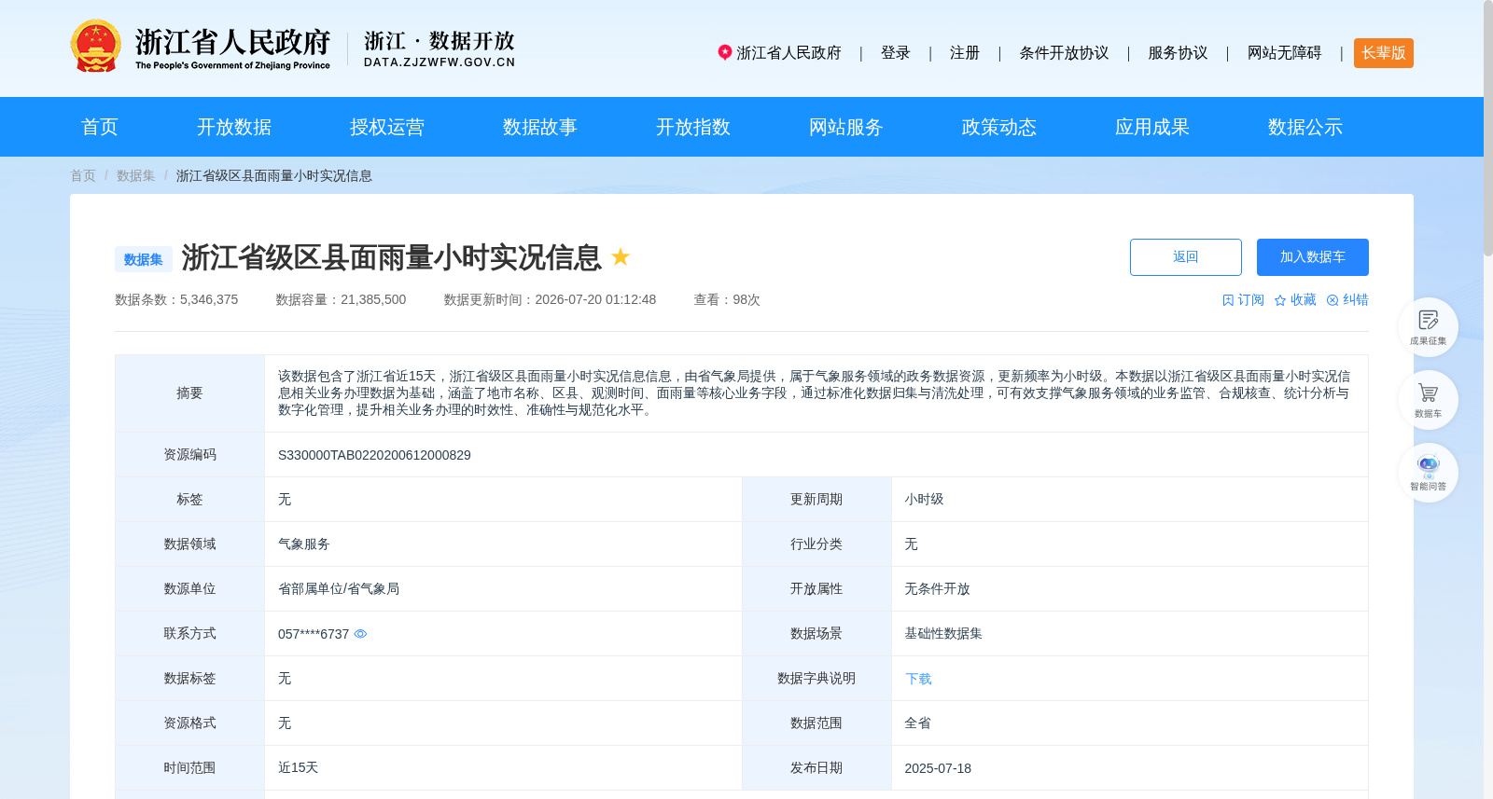Click the page vertical scrollbar thumb
1493x799 pixels.
(x=1488, y=128)
